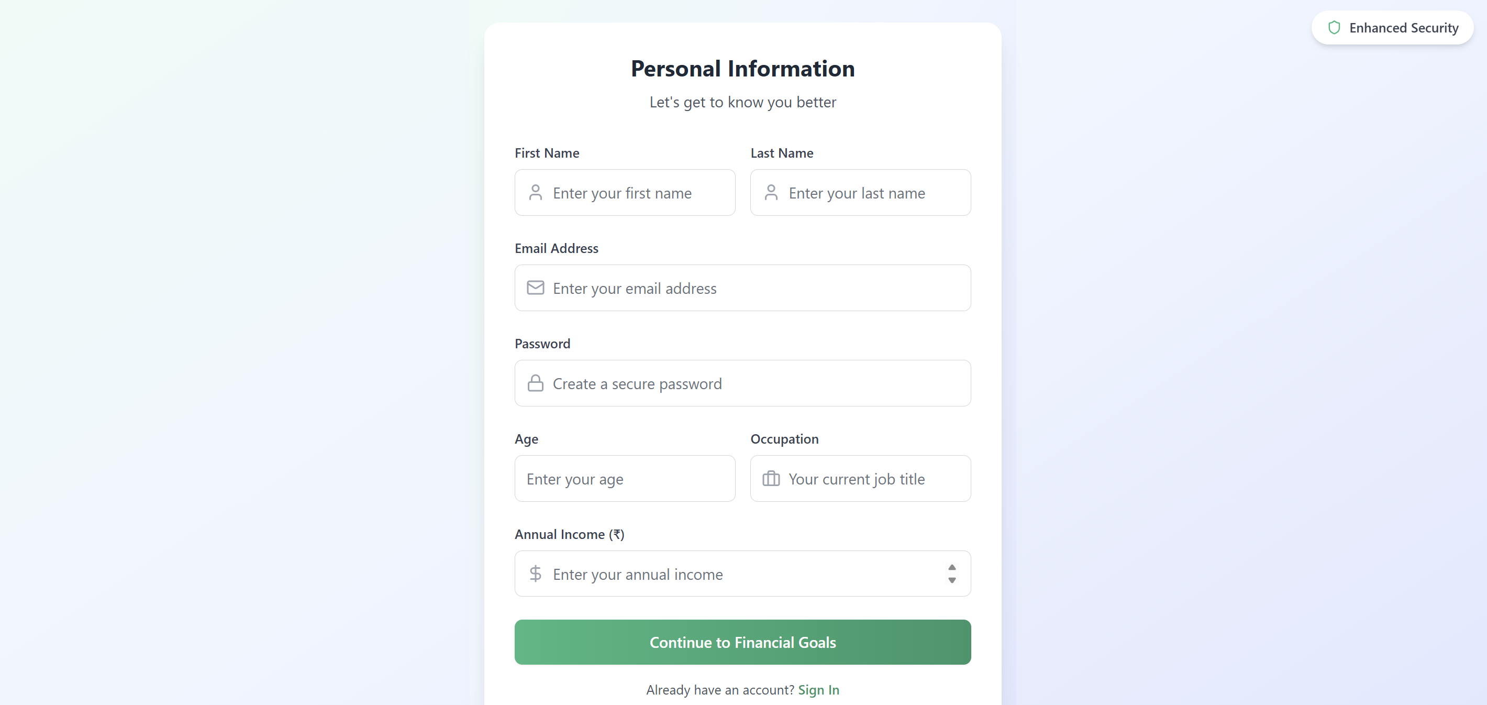Image resolution: width=1487 pixels, height=705 pixels.
Task: Click the person icon in First Name field
Action: pos(535,193)
